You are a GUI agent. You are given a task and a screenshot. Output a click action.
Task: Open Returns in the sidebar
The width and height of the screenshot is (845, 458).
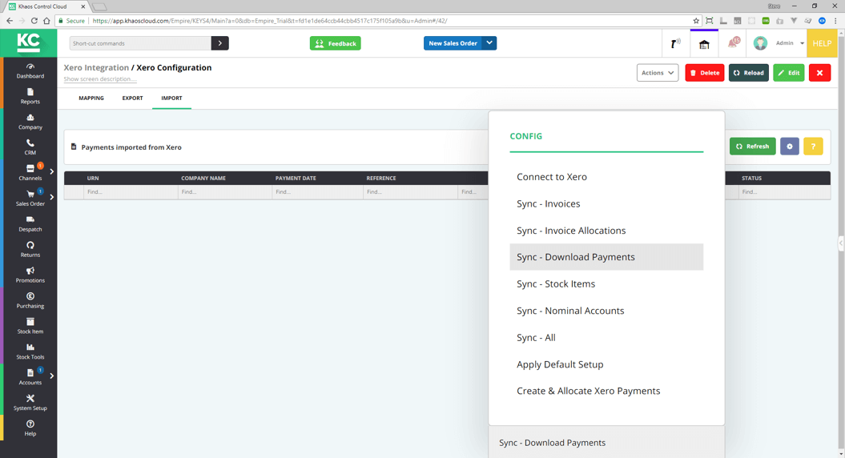(x=30, y=250)
